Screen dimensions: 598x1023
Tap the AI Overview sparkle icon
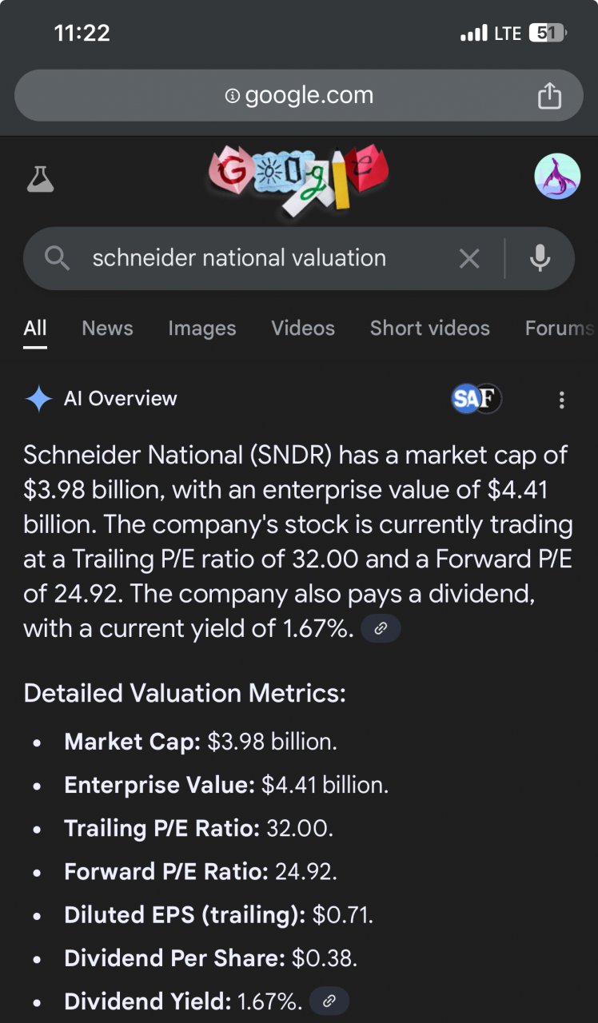tap(38, 399)
